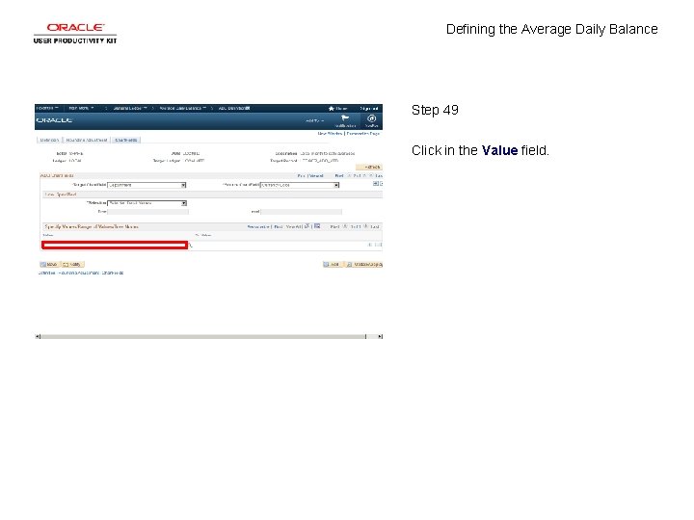Click the lookup magnifier beside Value field
Viewport: 694px width, 520px height.
click(x=191, y=245)
